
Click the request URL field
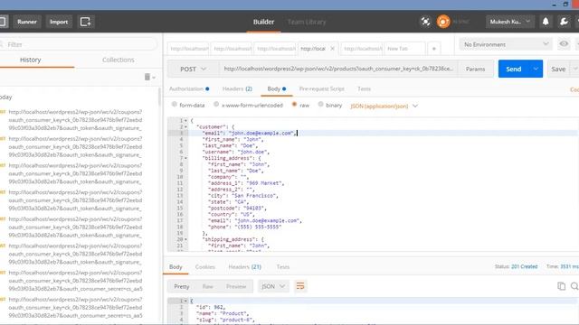(338, 69)
